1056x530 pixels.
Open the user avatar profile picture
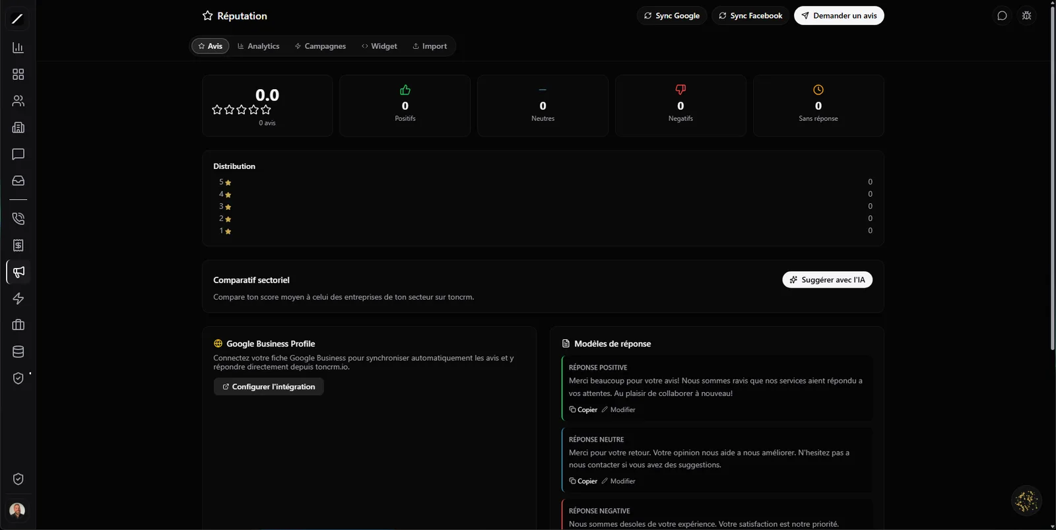[17, 510]
